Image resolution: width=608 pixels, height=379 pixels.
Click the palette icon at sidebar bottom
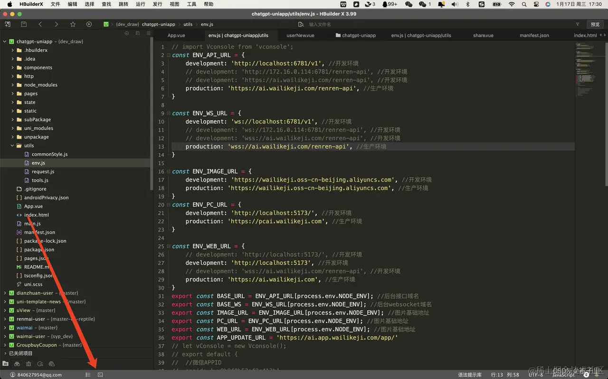(52, 364)
